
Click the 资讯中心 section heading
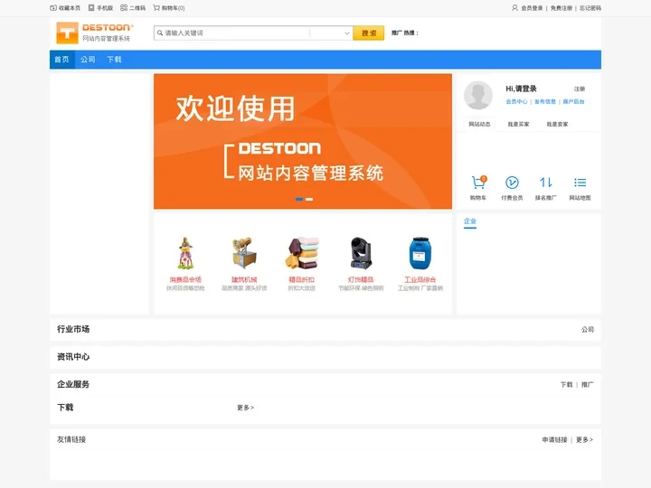73,357
